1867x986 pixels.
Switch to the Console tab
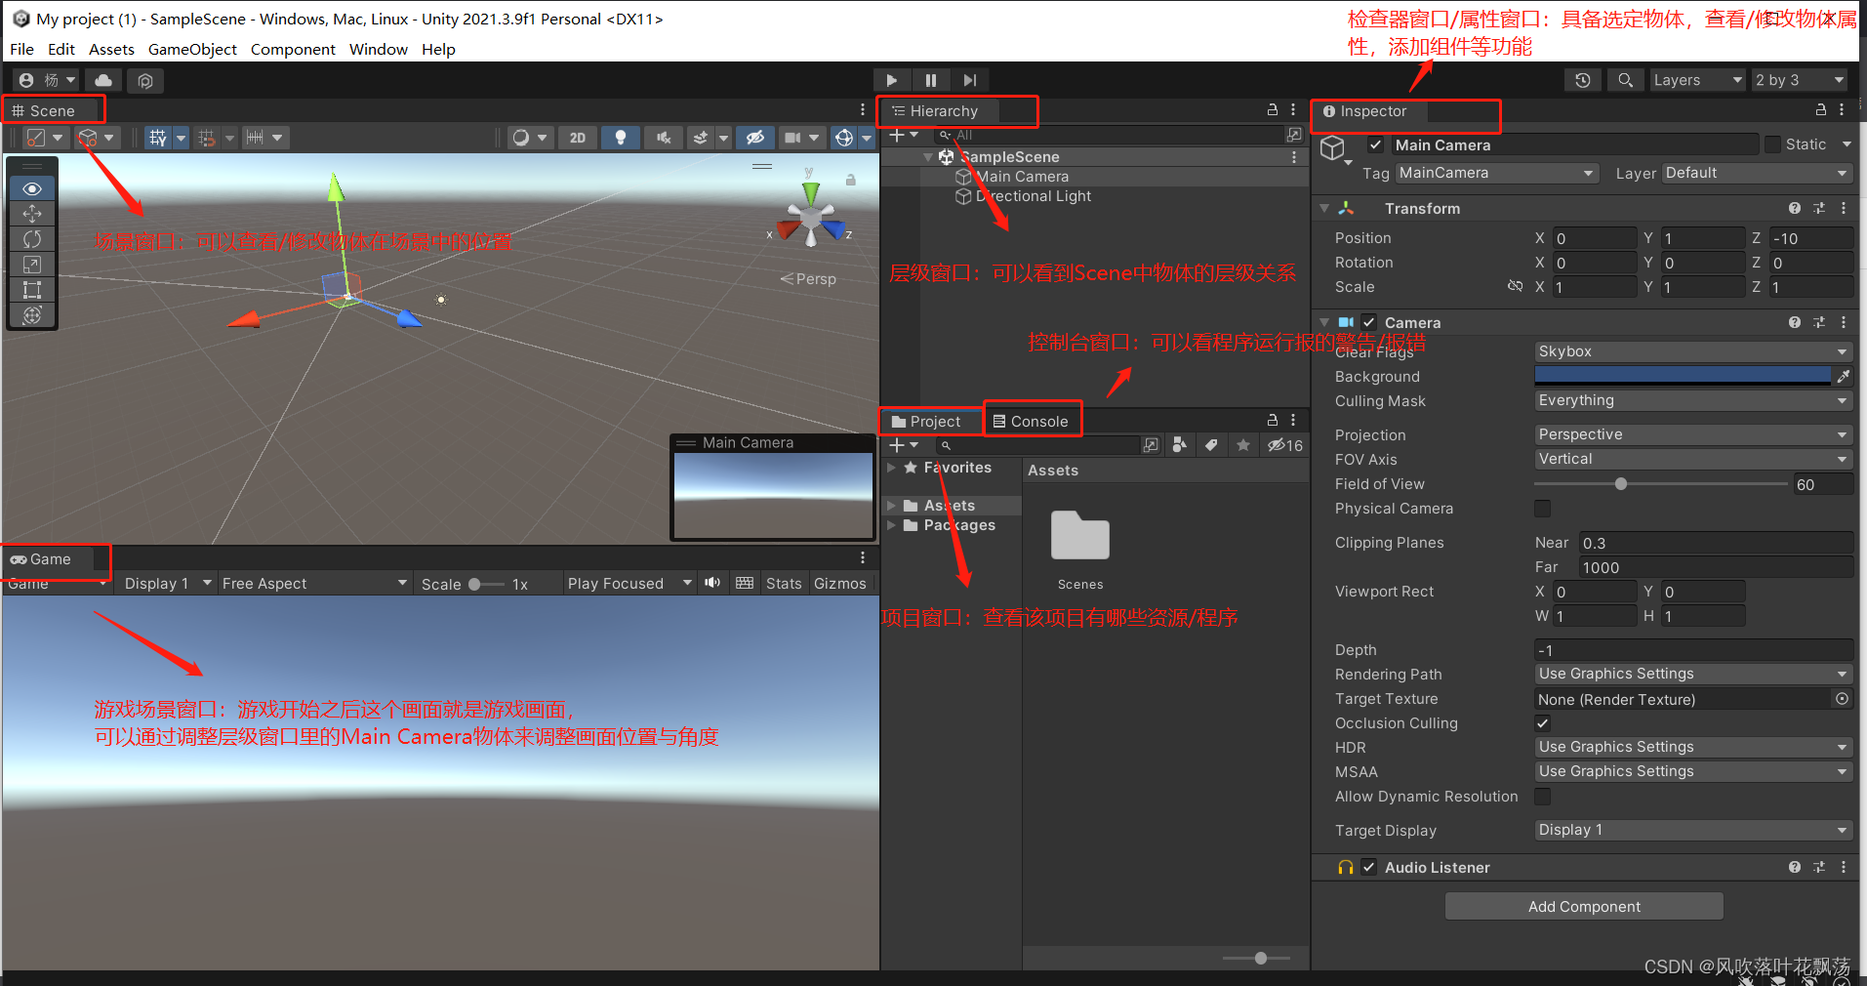click(1032, 422)
